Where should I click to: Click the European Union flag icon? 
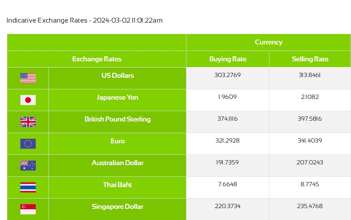28,144
